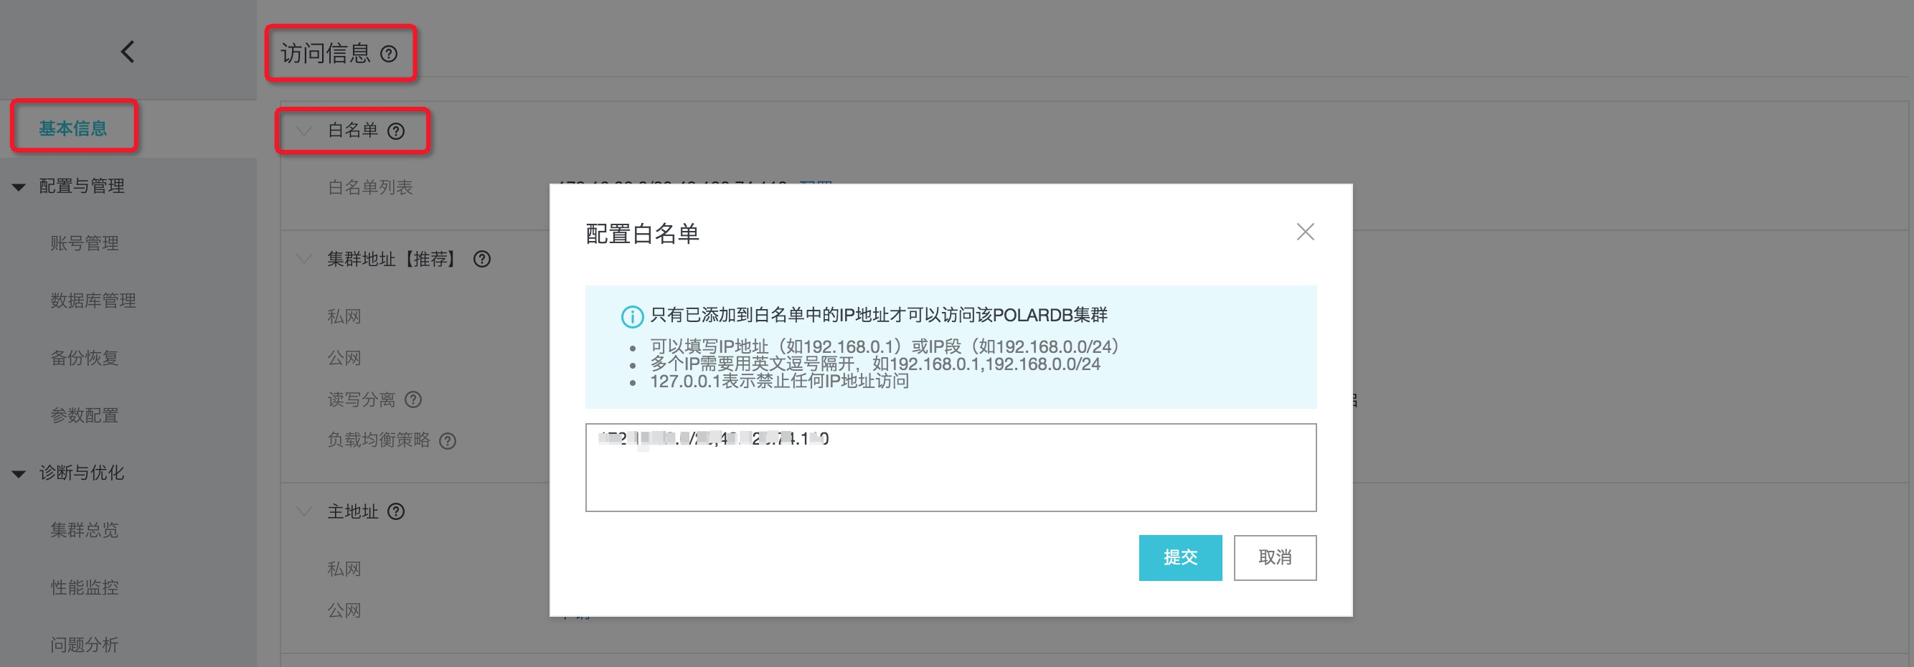Select 基本信息 in the sidebar

[73, 127]
